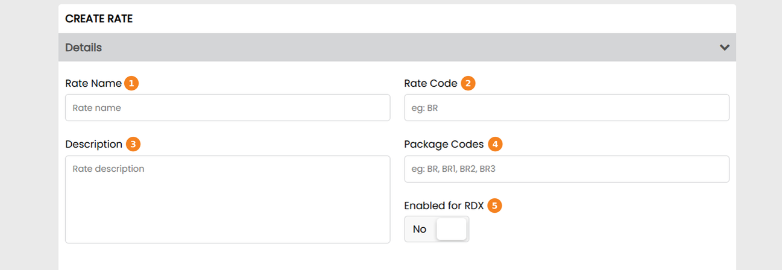Image resolution: width=782 pixels, height=270 pixels.
Task: Click the orange 4 badge near Package Codes
Action: pyautogui.click(x=495, y=144)
